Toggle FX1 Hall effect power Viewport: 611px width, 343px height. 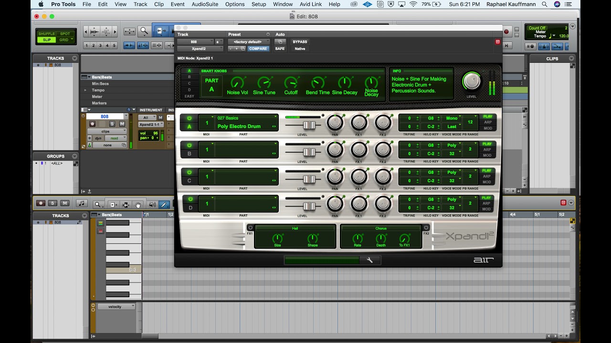(x=250, y=228)
